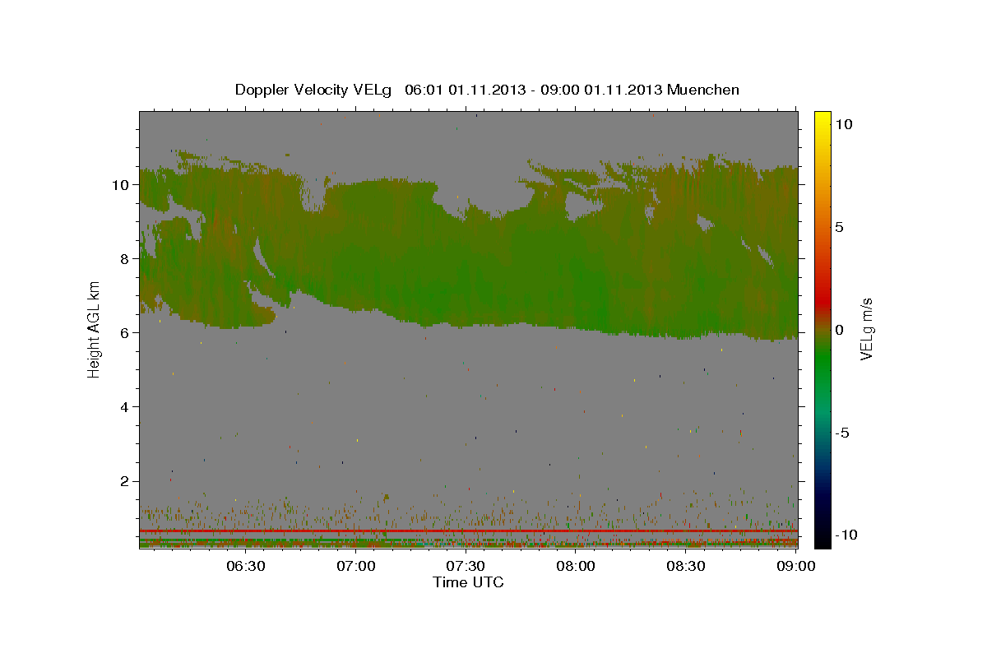987x658 pixels.
Task: Click the 'Height AGL km' axis label
Action: [x=94, y=329]
